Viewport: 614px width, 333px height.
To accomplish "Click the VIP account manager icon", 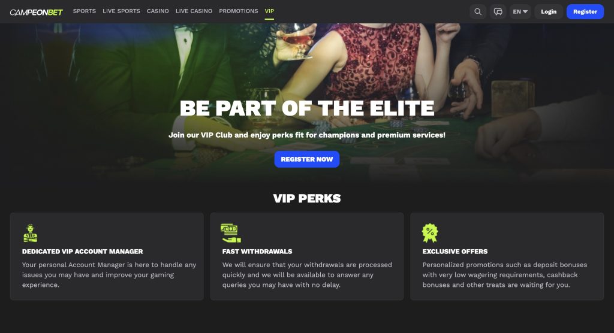I will 30,233.
